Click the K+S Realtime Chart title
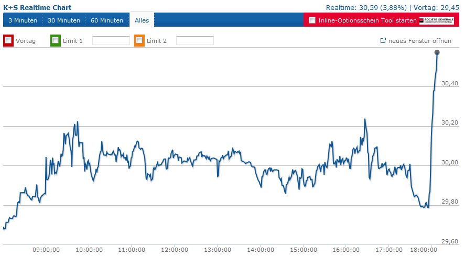 tap(37, 7)
